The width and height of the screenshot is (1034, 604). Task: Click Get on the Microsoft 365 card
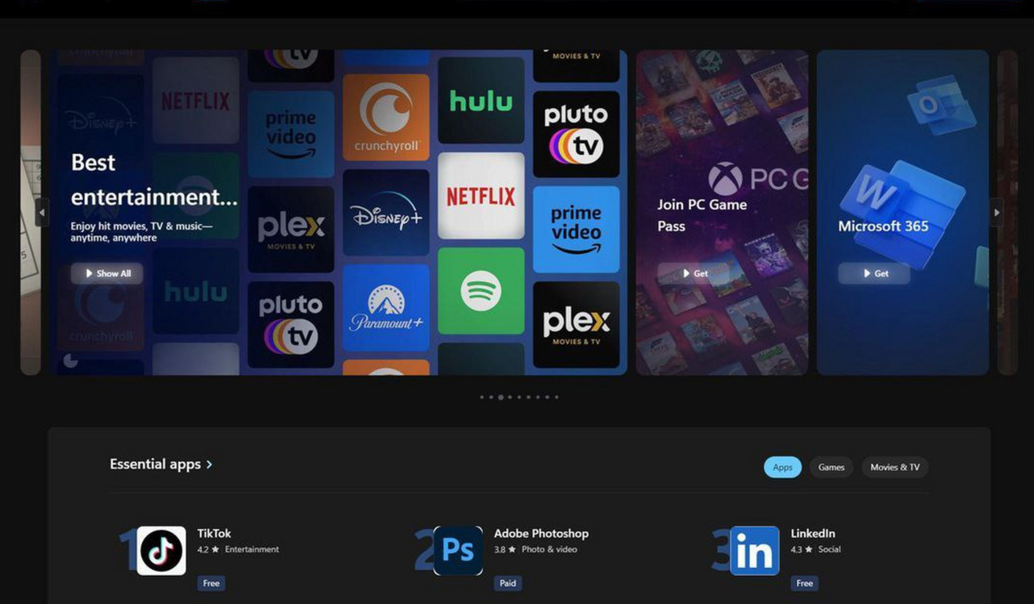(x=875, y=273)
